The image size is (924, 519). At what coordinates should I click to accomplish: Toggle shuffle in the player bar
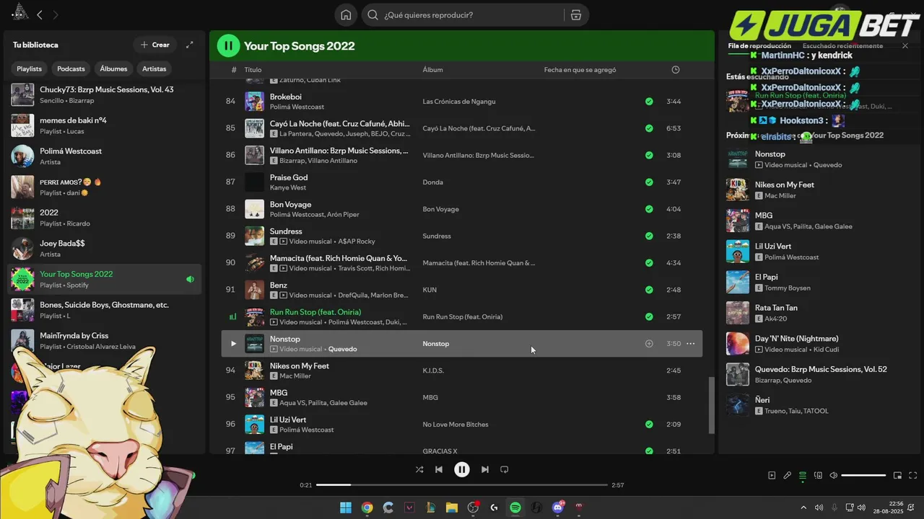pyautogui.click(x=419, y=469)
